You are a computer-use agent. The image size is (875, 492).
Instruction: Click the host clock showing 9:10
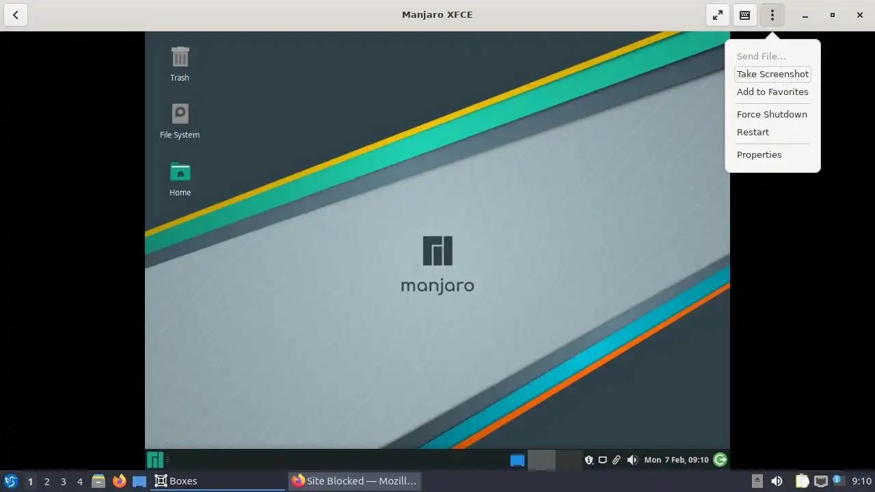pyautogui.click(x=861, y=481)
